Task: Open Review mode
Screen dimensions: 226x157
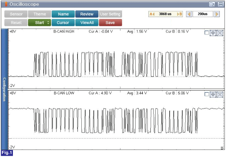Action: pyautogui.click(x=87, y=14)
